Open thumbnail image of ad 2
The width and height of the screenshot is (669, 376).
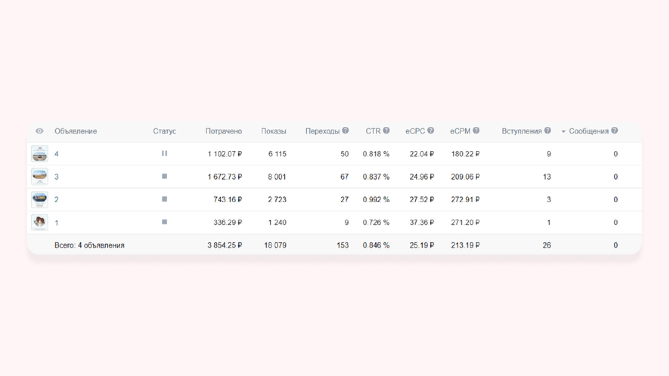point(39,199)
